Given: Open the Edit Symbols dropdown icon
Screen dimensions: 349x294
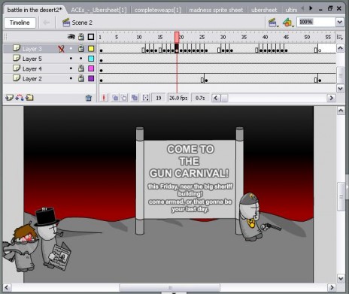Looking at the screenshot, I should pyautogui.click(x=288, y=23).
